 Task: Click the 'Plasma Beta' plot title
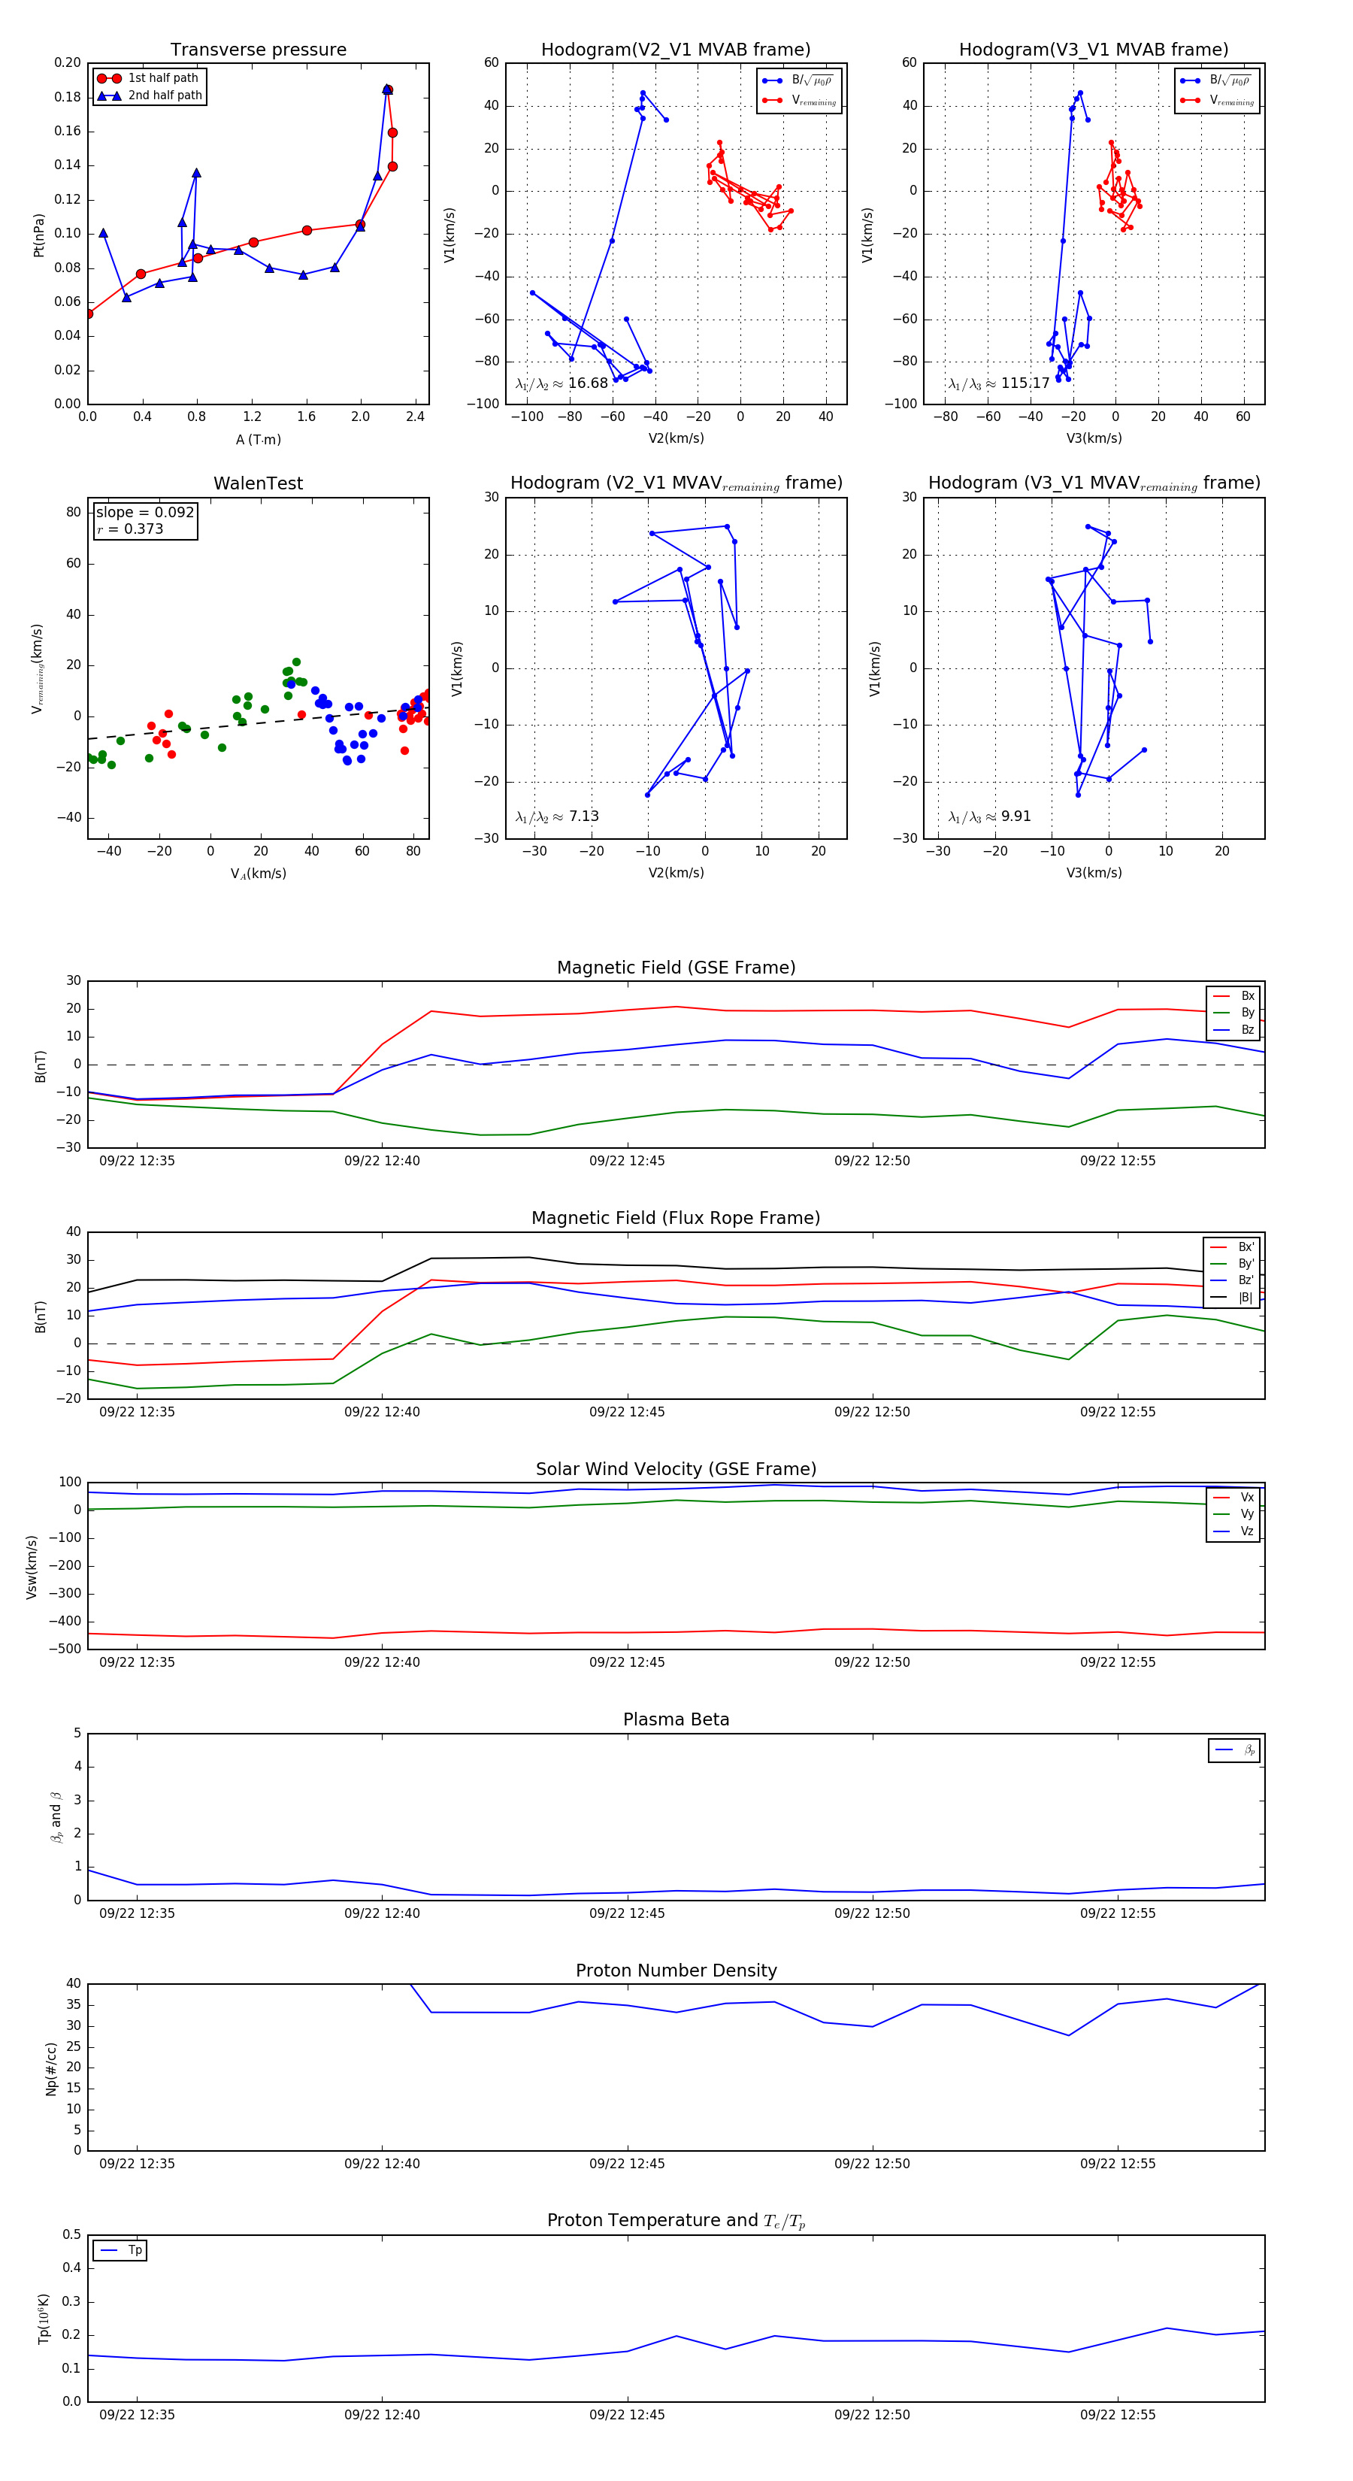point(676,1720)
